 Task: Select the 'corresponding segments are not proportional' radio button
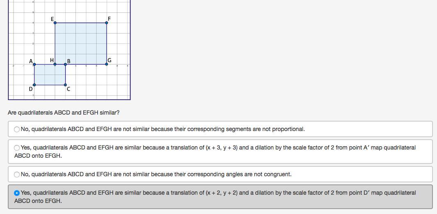17,129
